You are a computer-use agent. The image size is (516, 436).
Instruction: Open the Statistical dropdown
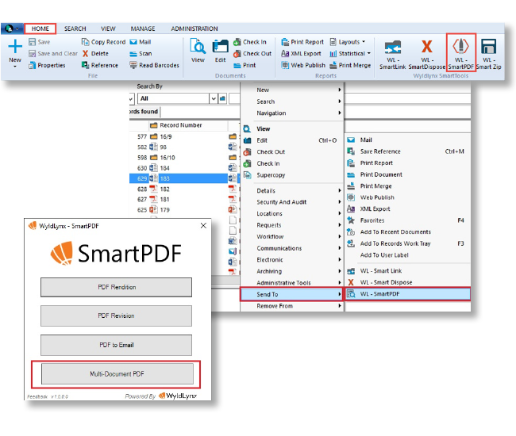[x=350, y=54]
